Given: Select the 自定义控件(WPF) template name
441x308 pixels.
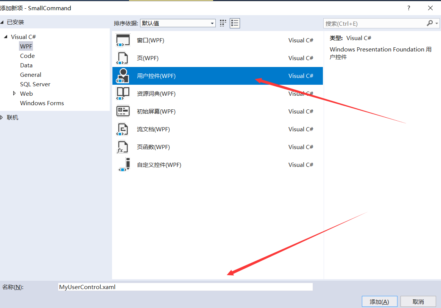Looking at the screenshot, I should pyautogui.click(x=159, y=165).
